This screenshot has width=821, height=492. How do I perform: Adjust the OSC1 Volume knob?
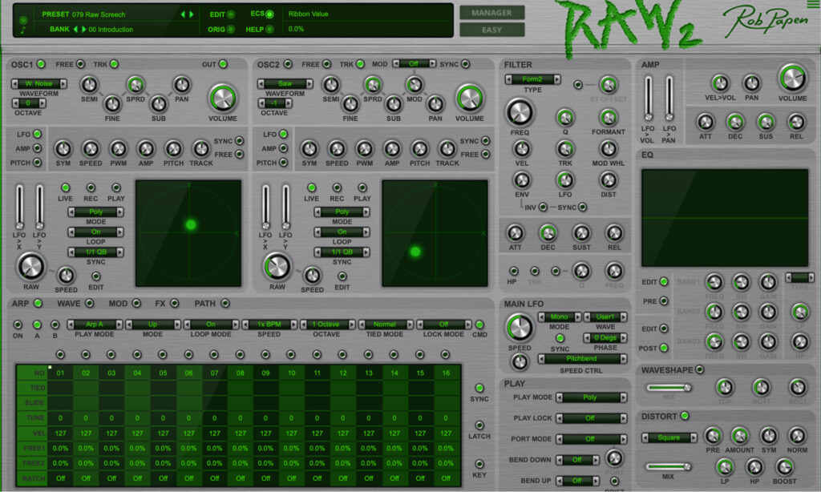[223, 98]
